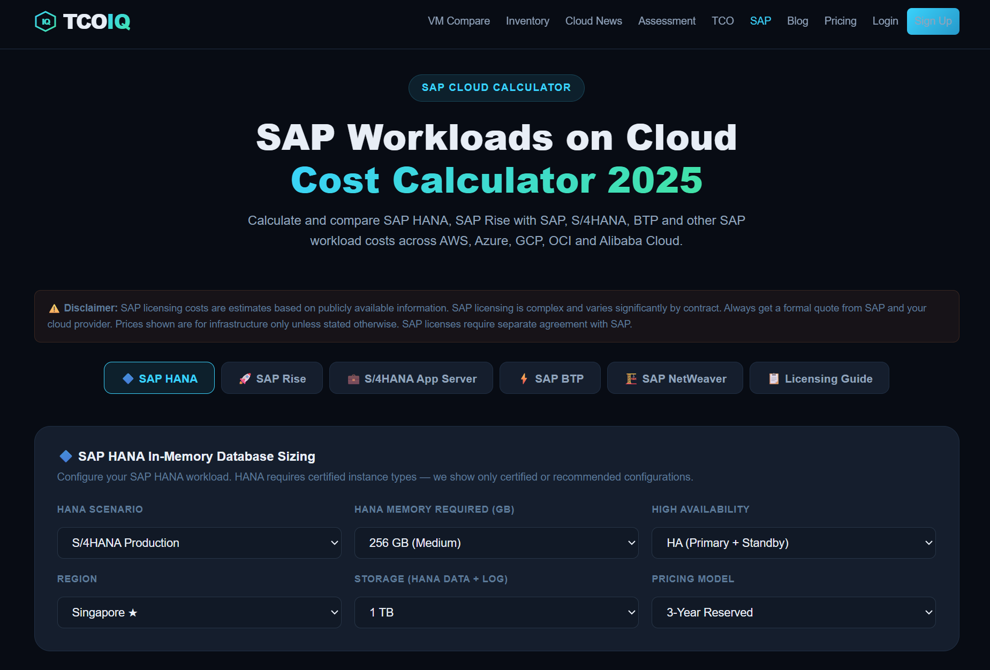Open the Pricing Model dropdown
Viewport: 990px width, 670px height.
click(x=793, y=612)
